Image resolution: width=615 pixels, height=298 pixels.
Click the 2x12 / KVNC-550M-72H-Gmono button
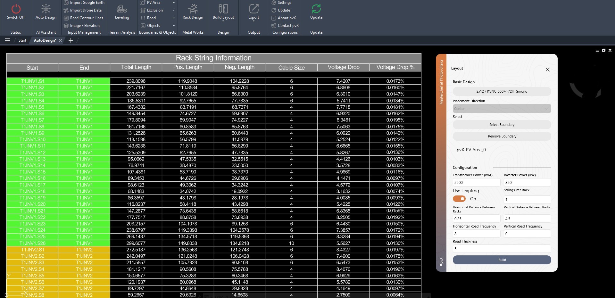coord(502,91)
